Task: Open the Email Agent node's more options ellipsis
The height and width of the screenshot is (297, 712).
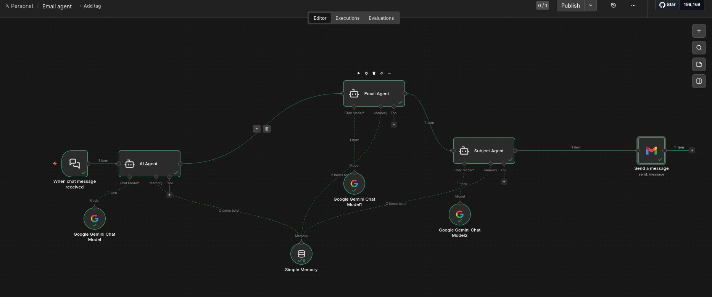Action: coord(390,73)
